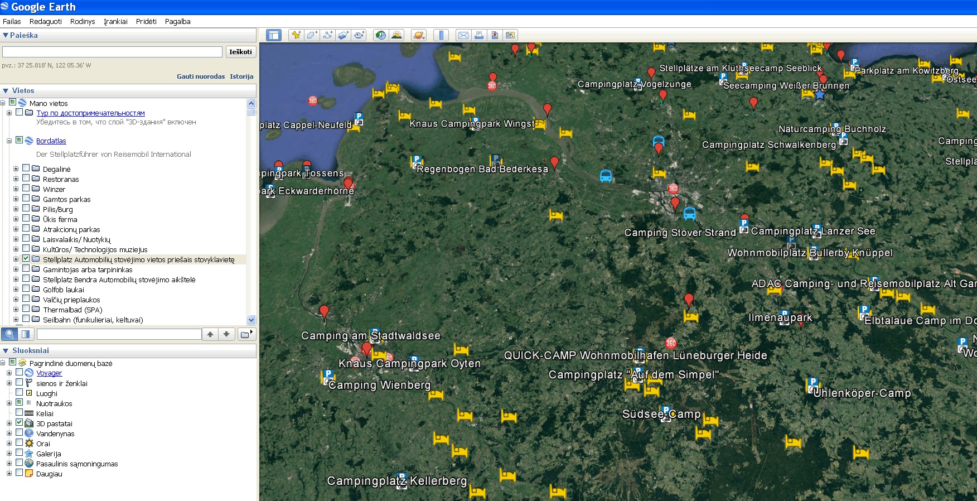Click the blue bus icon near Regenbogen Bad Bederkesa
Image resolution: width=977 pixels, height=501 pixels.
click(606, 176)
